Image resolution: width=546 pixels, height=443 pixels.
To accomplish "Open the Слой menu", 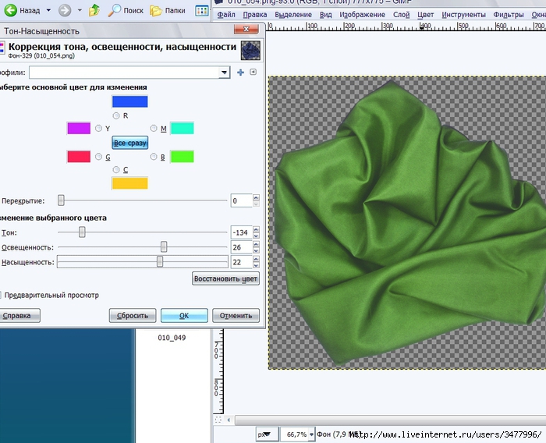I will point(401,15).
